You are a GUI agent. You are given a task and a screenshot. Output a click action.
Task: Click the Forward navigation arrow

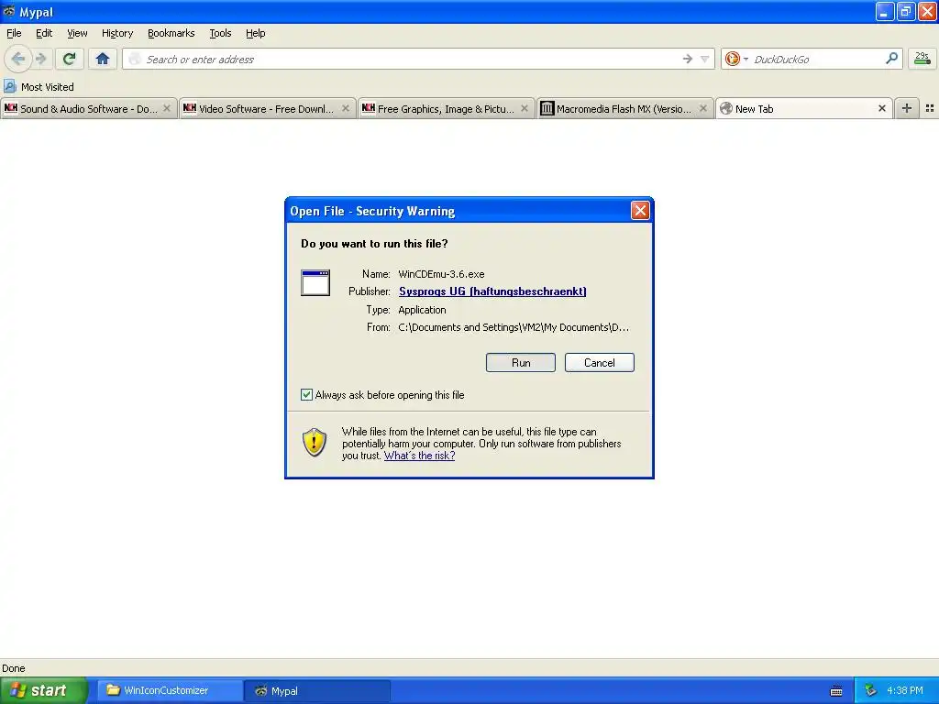tap(40, 59)
